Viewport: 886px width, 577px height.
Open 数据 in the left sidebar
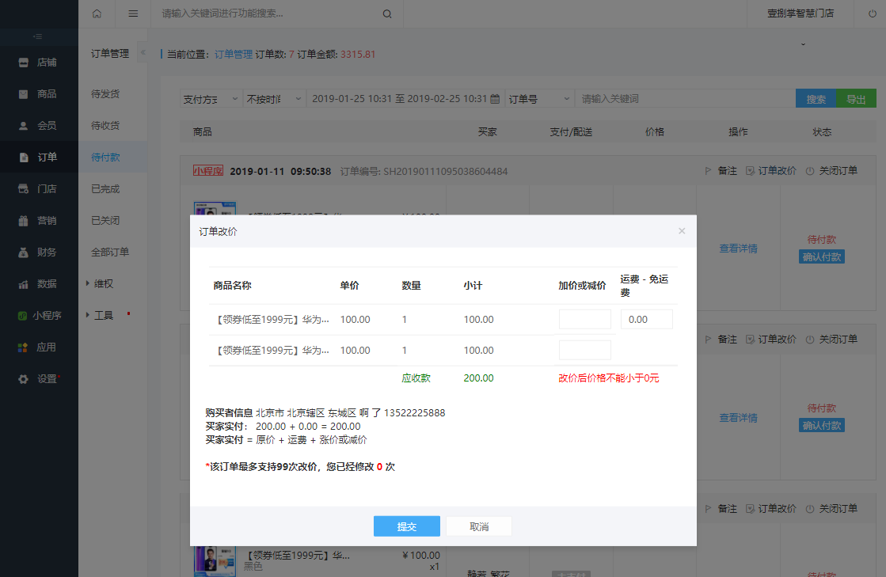(39, 283)
